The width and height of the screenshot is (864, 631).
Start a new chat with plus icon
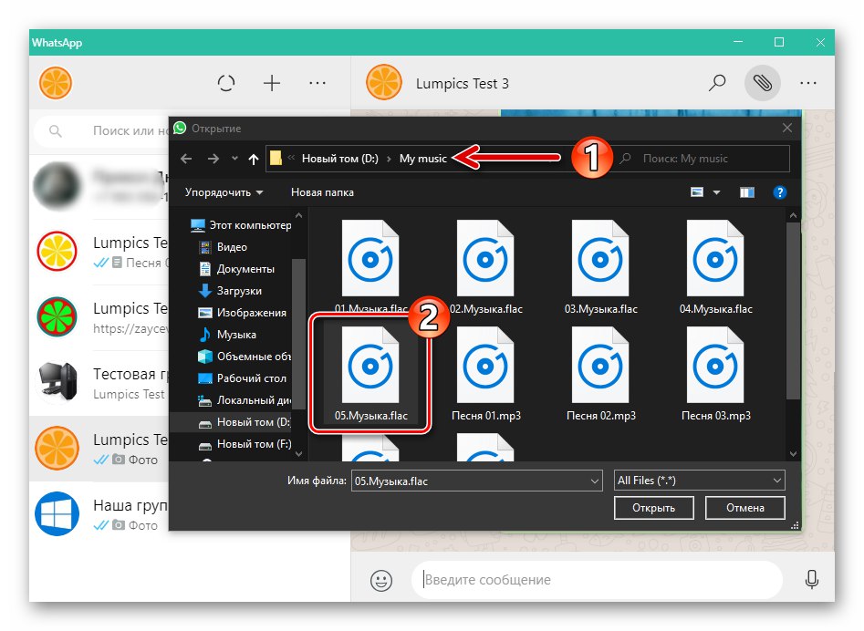click(272, 83)
